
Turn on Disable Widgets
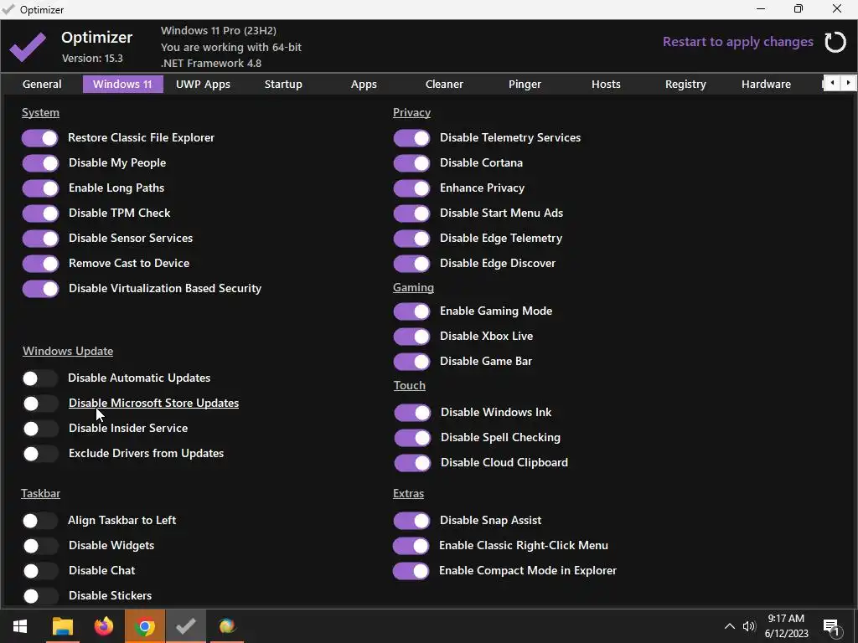[x=40, y=546]
